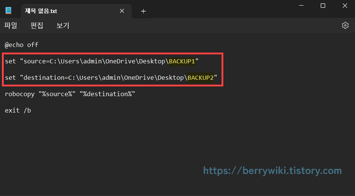The image size is (355, 196).
Task: Place cursor on the 'exit /b' line
Action: coord(18,110)
